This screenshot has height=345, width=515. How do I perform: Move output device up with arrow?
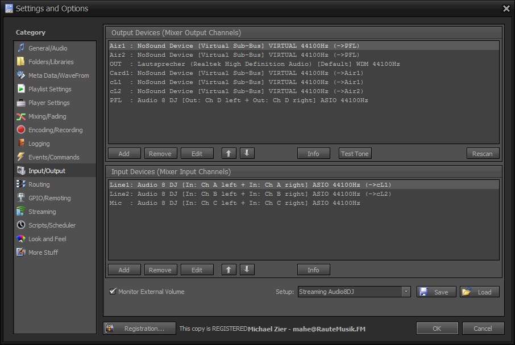[229, 153]
